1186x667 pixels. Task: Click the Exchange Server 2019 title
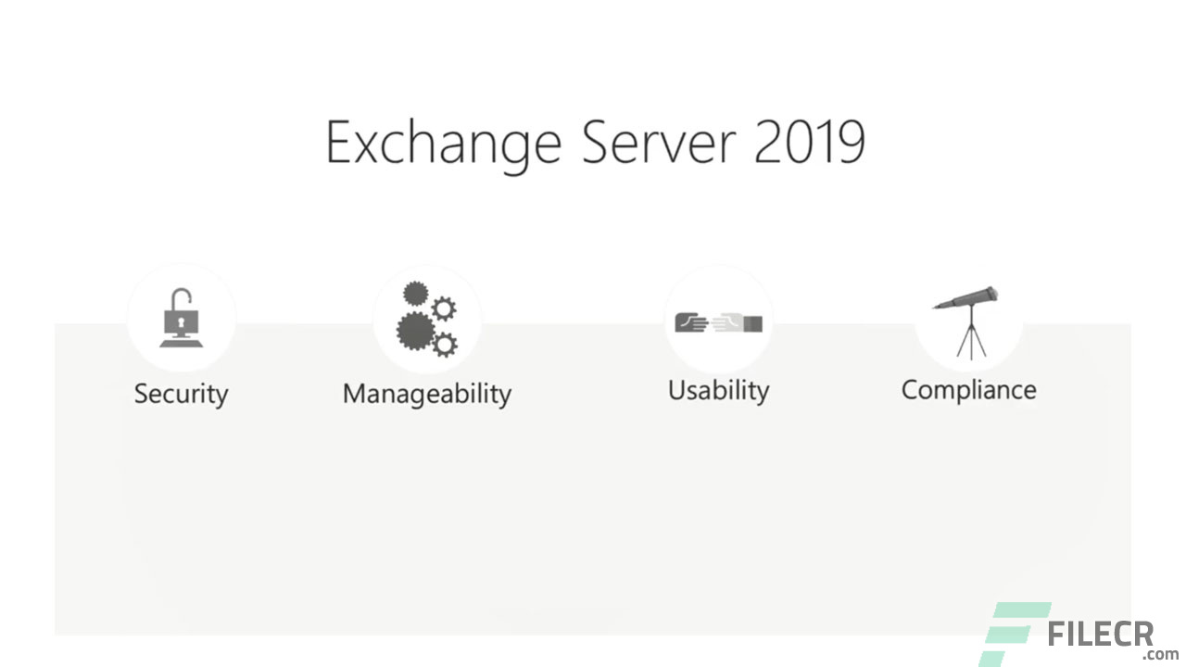(x=596, y=145)
